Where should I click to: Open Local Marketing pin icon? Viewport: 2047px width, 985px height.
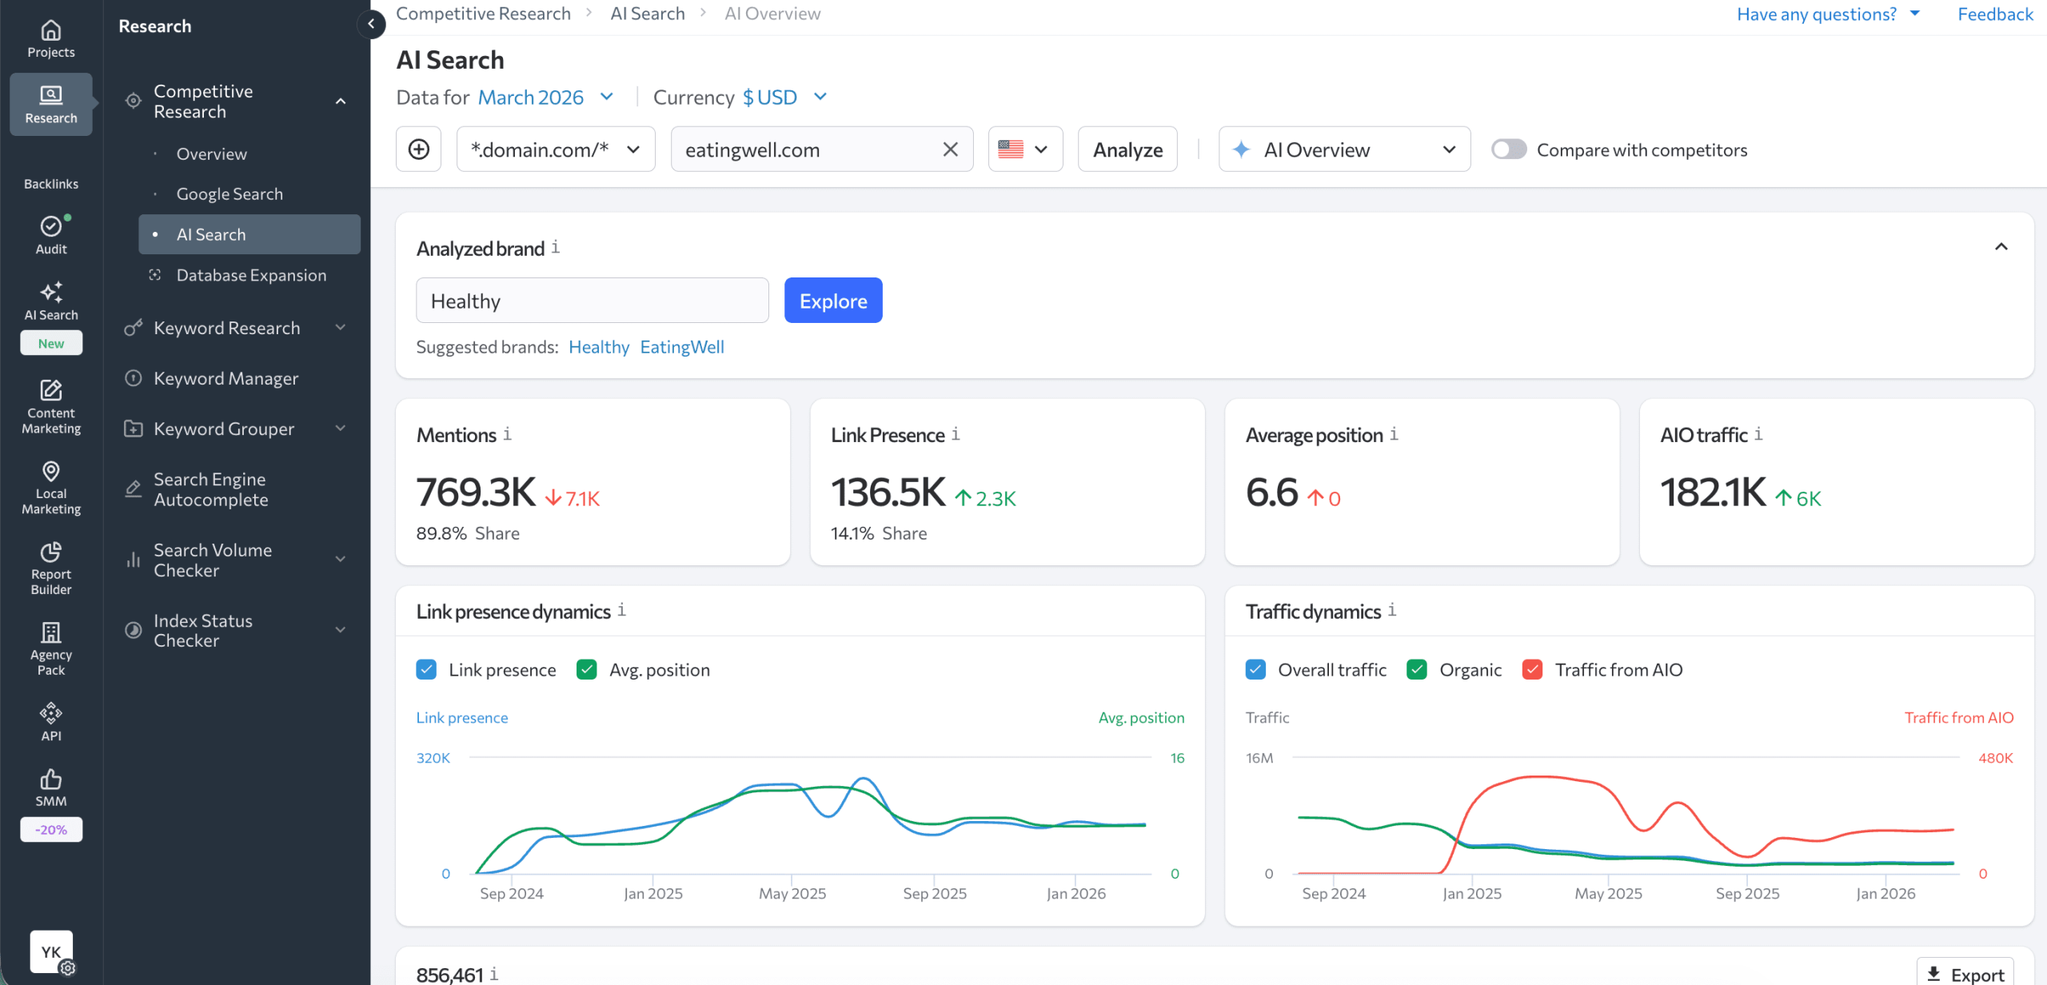pos(50,471)
